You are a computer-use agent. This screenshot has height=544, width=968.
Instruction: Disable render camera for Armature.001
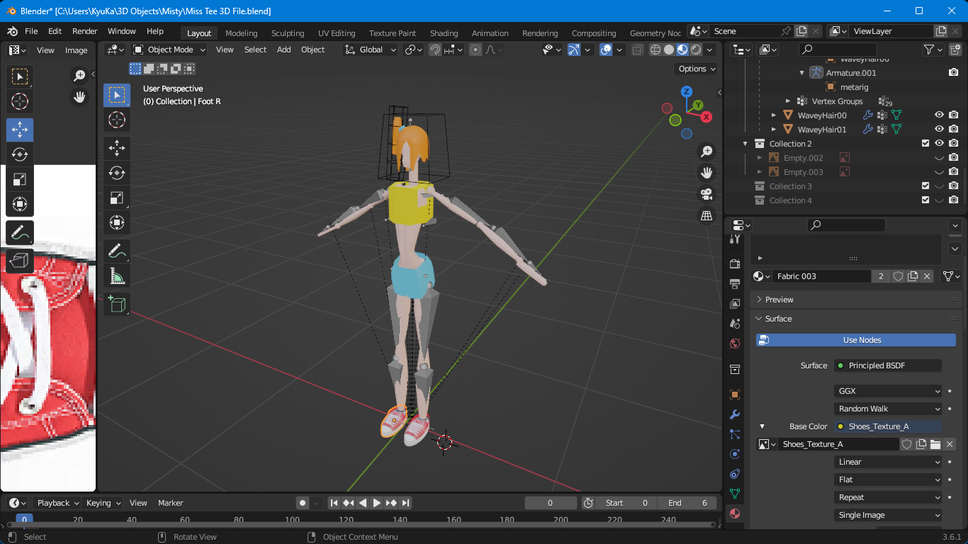pyautogui.click(x=954, y=72)
